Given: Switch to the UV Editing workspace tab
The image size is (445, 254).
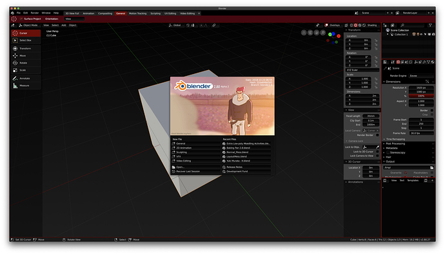Looking at the screenshot, I should [x=170, y=14].
